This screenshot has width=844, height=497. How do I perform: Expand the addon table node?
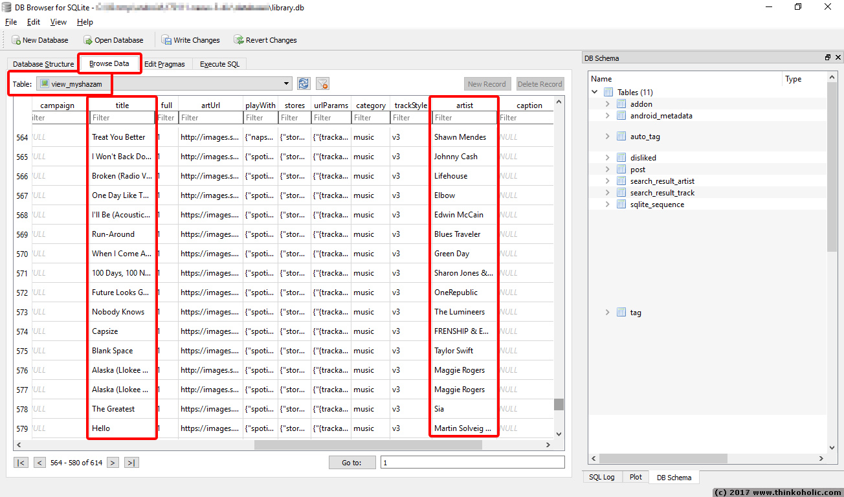pyautogui.click(x=607, y=104)
